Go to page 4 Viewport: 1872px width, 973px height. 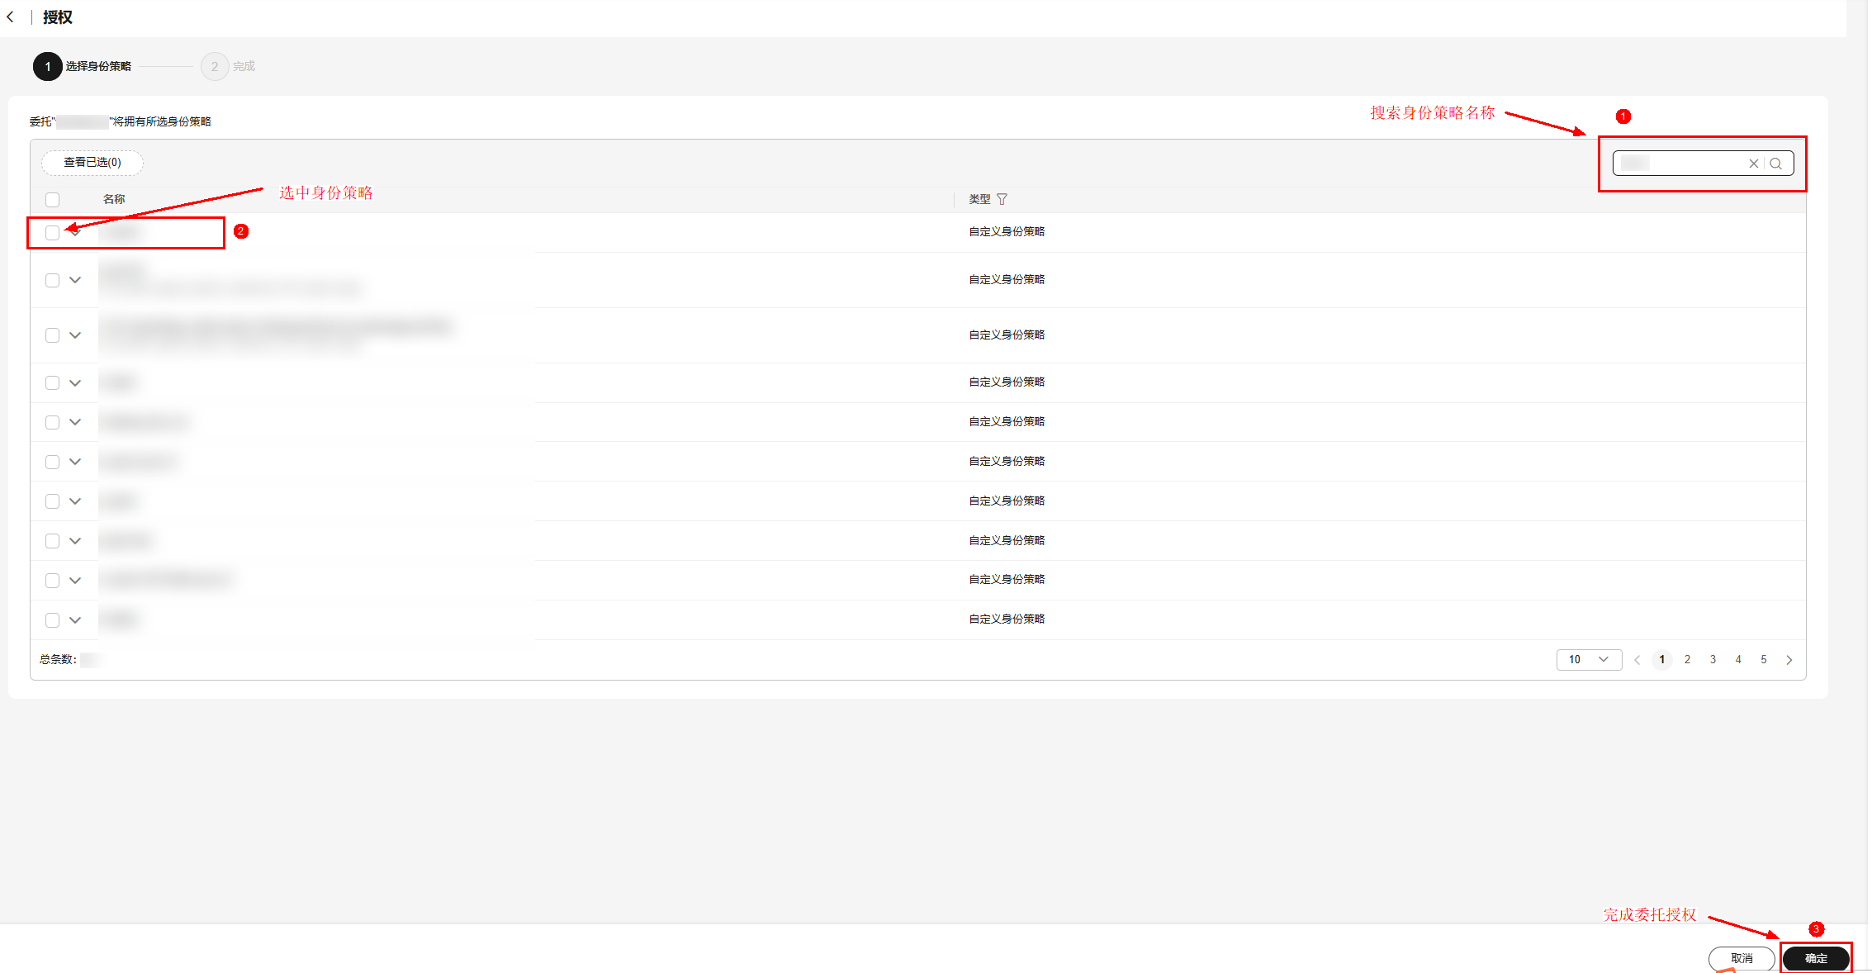point(1738,660)
